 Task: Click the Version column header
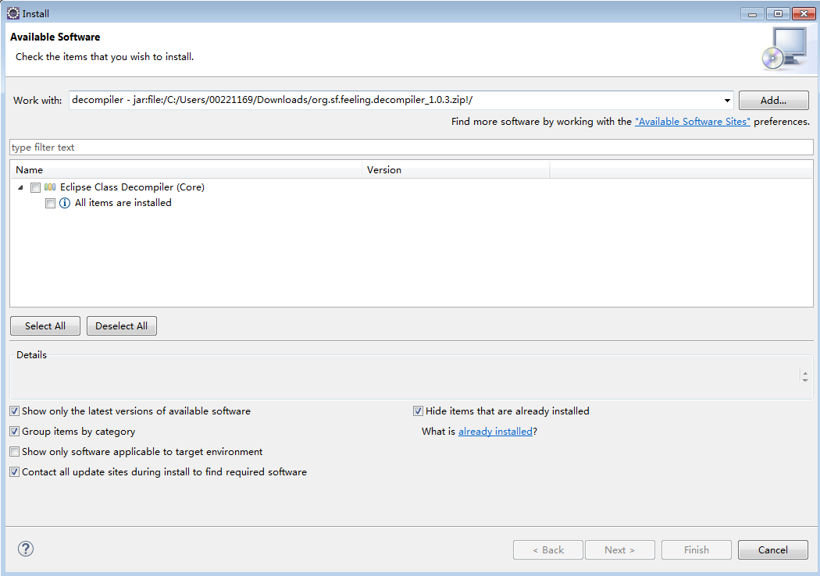[x=455, y=170]
